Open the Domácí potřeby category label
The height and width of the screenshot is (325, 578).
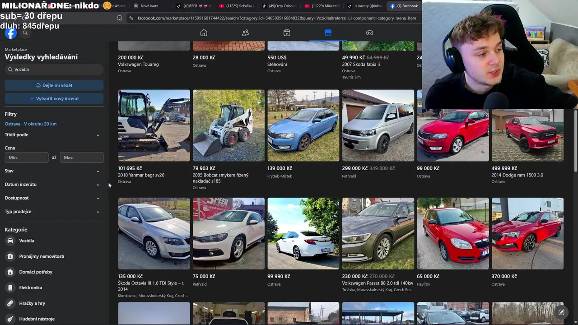tap(36, 272)
